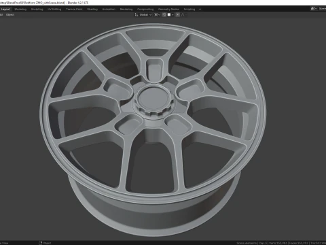Viewport: 326px width, 245px height.
Task: Open the Object menu in the viewport header
Action: tap(10, 15)
